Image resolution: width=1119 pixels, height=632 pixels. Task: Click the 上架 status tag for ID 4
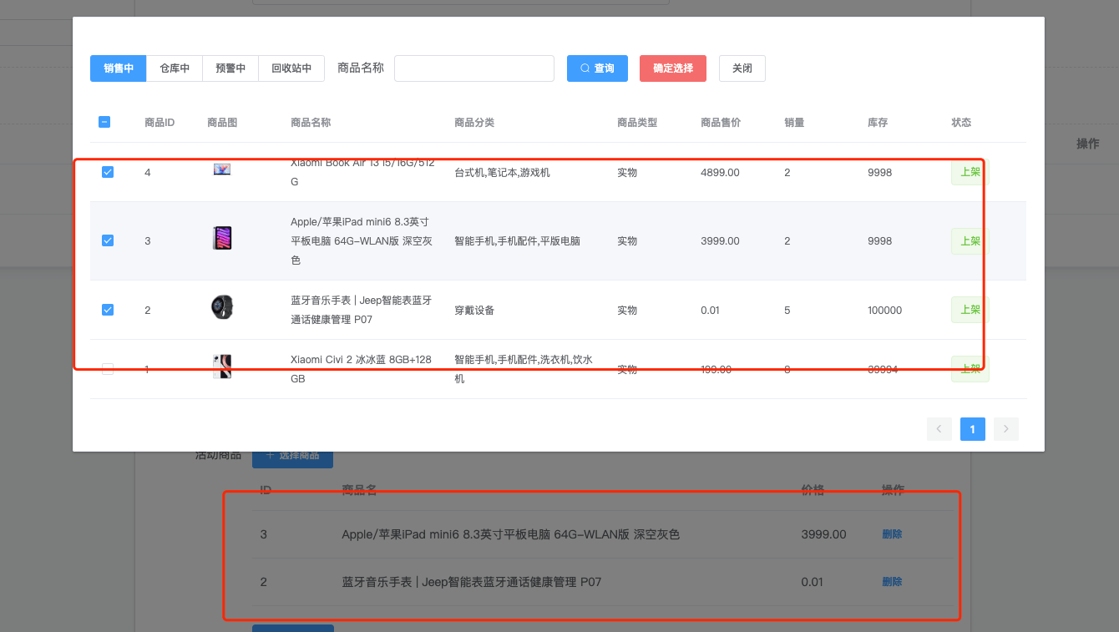point(970,172)
